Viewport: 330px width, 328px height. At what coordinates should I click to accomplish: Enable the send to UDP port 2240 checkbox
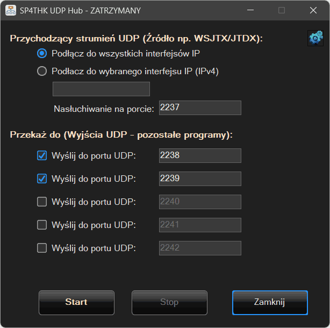(x=42, y=202)
